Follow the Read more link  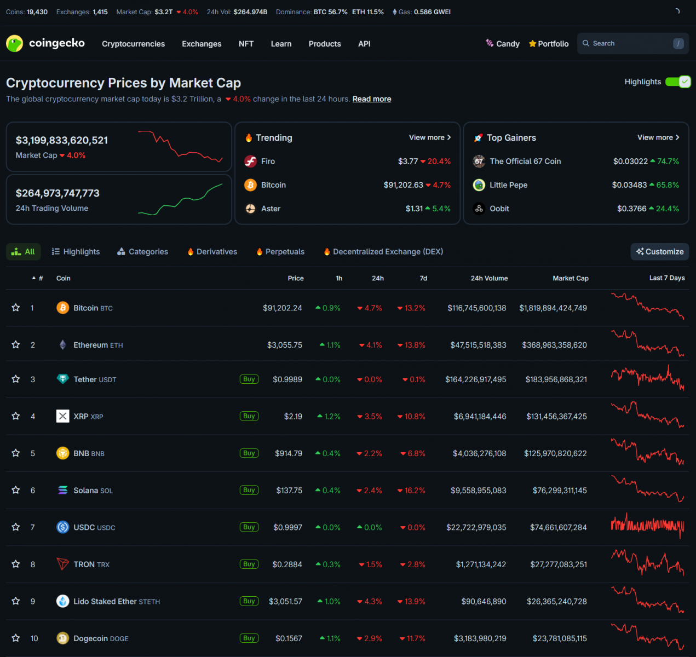tap(372, 99)
